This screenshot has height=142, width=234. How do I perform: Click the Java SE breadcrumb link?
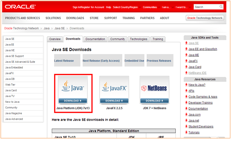pos(59,28)
